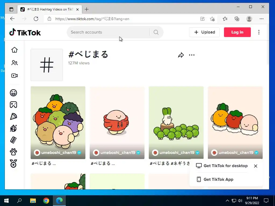Open the three characters in snow video thumbnail
275x206 pixels.
pyautogui.click(x=235, y=123)
